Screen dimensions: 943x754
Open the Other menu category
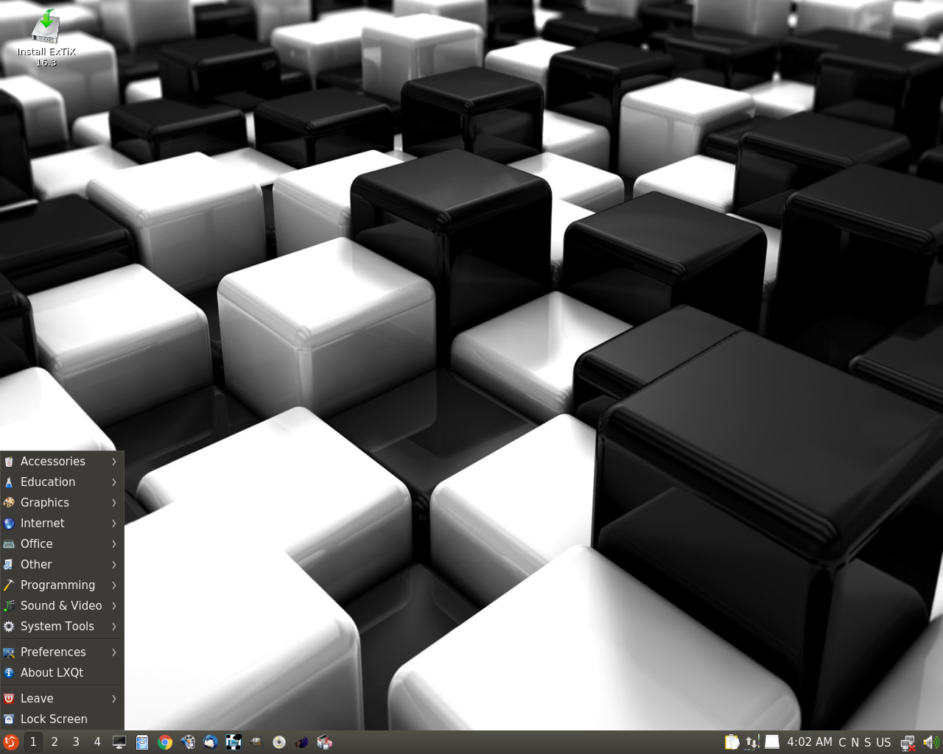pos(62,565)
